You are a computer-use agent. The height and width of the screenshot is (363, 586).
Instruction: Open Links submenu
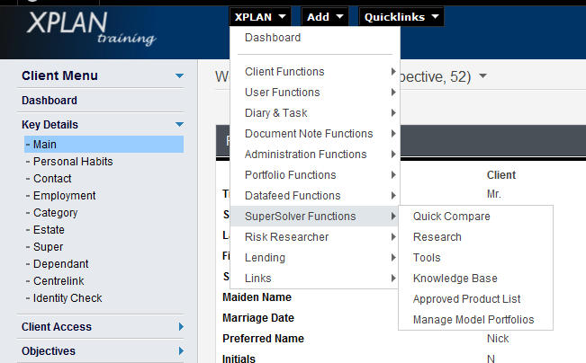coord(315,279)
